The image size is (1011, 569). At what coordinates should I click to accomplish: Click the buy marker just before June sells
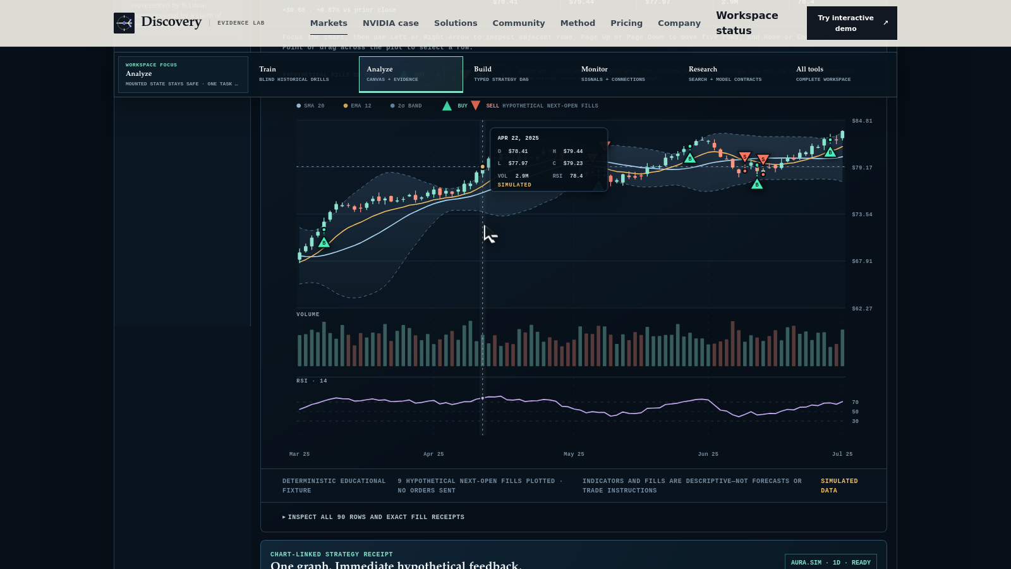pos(690,158)
